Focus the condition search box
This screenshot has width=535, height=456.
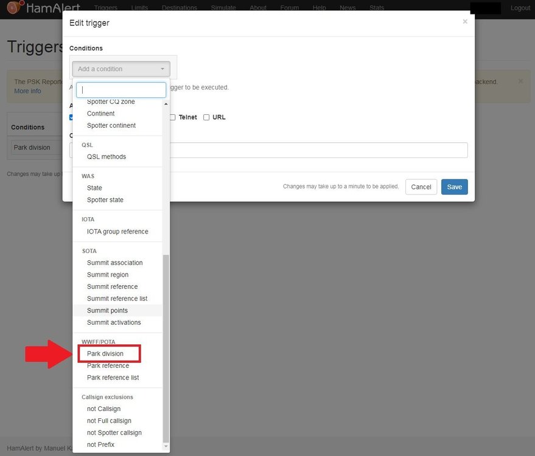pos(121,90)
